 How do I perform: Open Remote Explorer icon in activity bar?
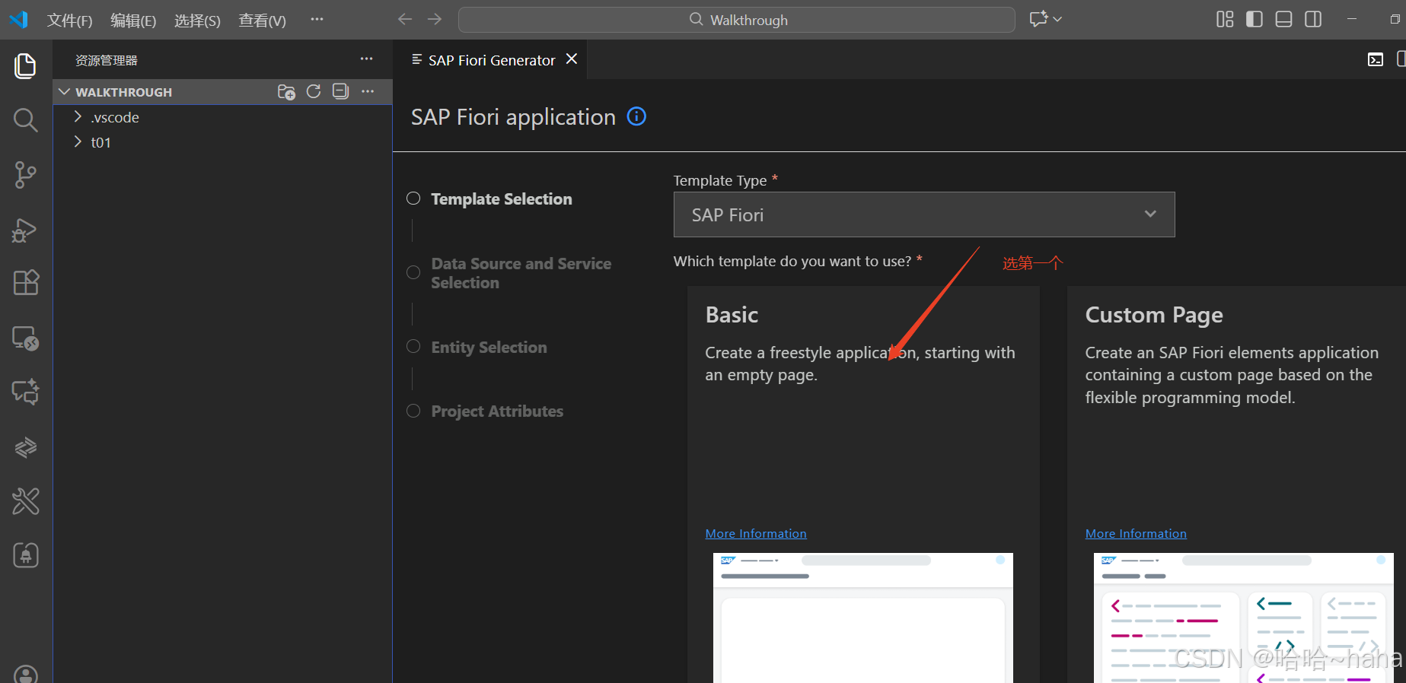point(25,338)
